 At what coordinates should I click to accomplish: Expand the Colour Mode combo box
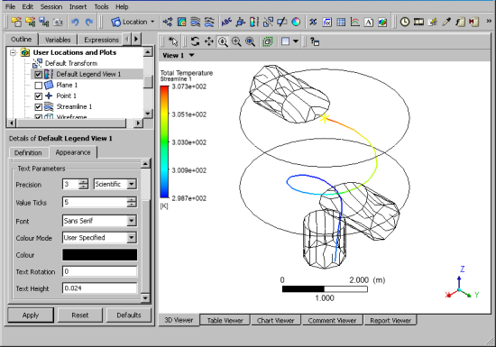tap(99, 238)
